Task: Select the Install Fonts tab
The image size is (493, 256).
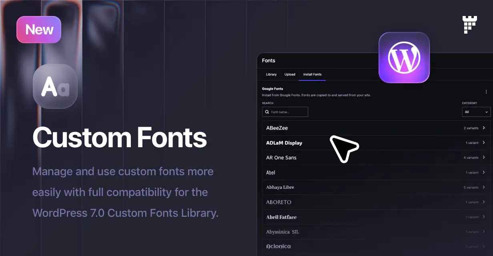Action: click(312, 74)
